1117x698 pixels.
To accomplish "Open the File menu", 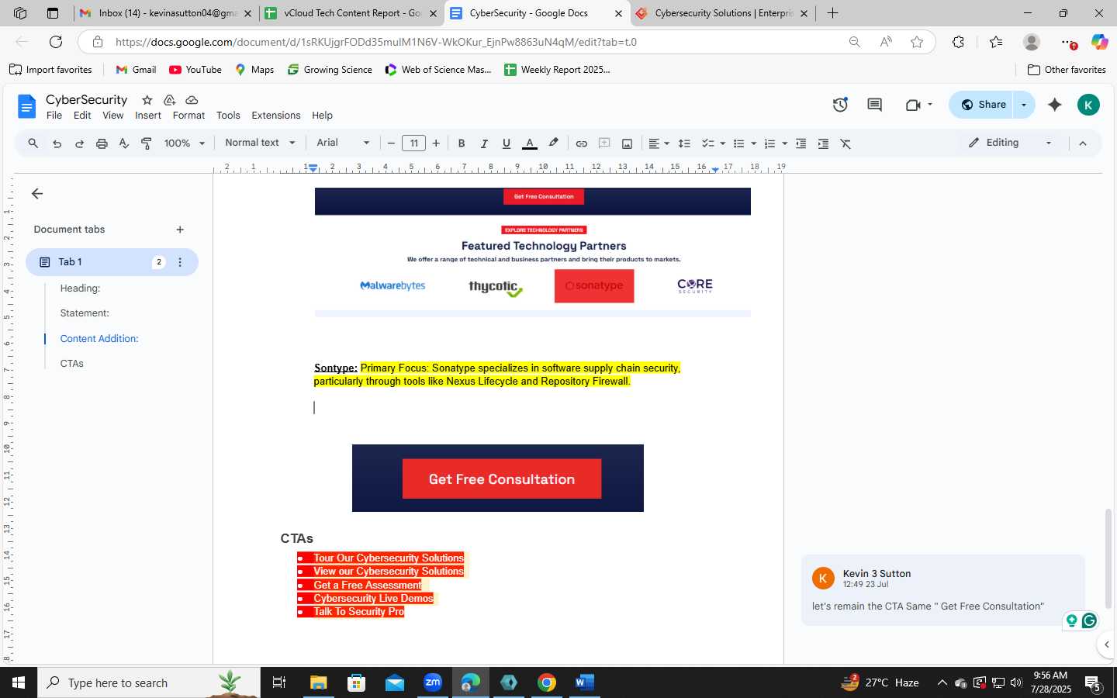I will click(x=54, y=116).
